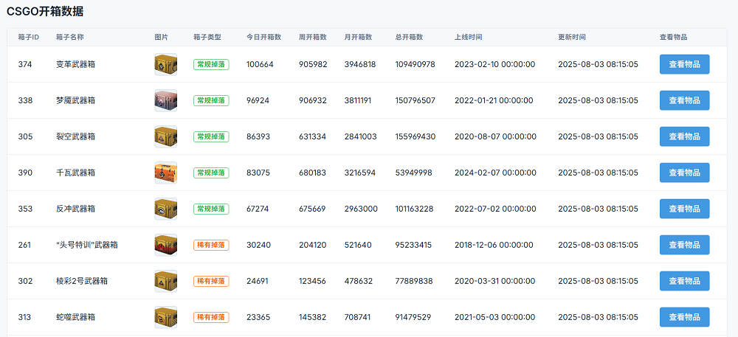Click the 蛇噬武器箱 case image
Image resolution: width=738 pixels, height=337 pixels.
coord(165,317)
